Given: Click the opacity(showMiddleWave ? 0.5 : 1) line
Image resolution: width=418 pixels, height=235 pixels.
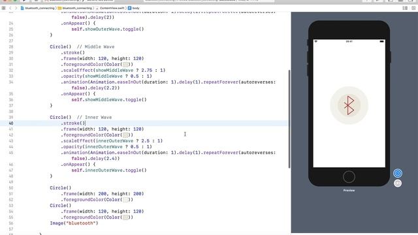Looking at the screenshot, I should coord(106,76).
